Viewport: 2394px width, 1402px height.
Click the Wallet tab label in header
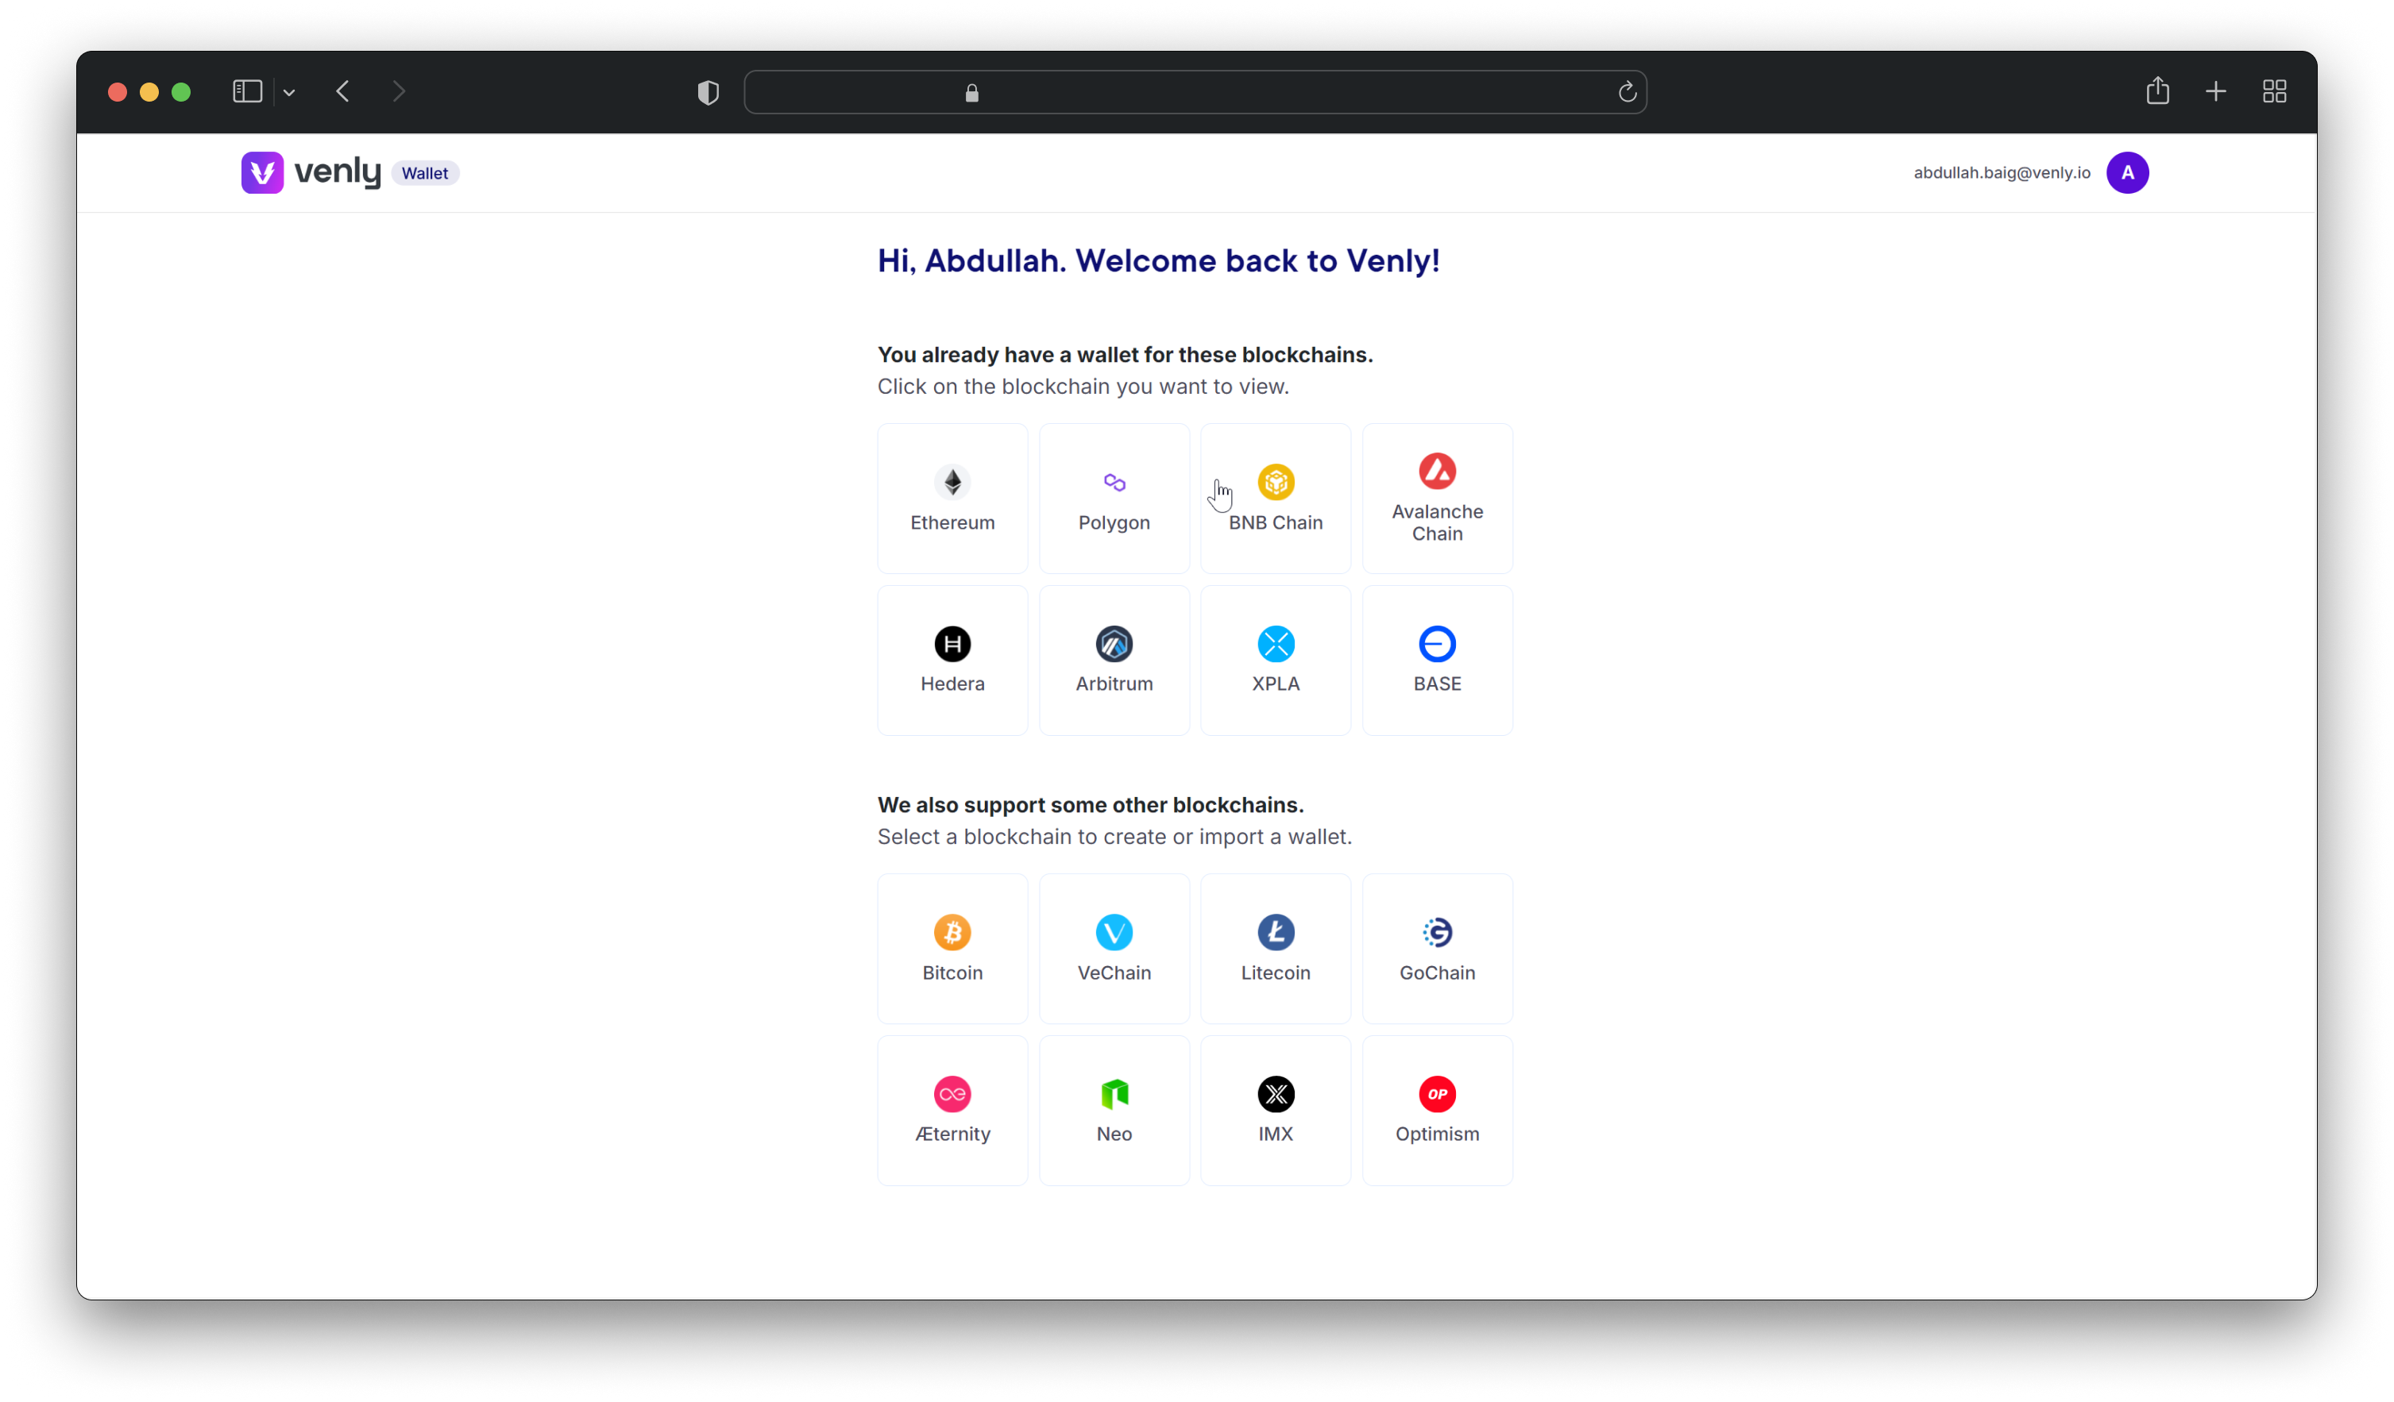click(424, 172)
